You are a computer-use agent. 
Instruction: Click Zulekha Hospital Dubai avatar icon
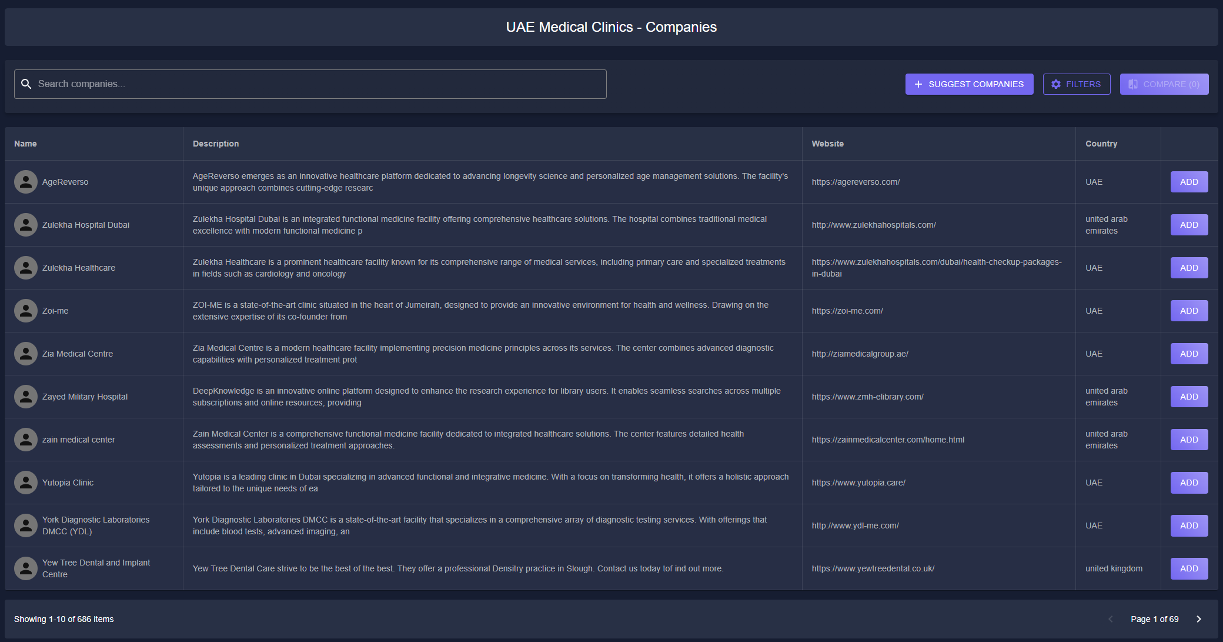(x=26, y=225)
